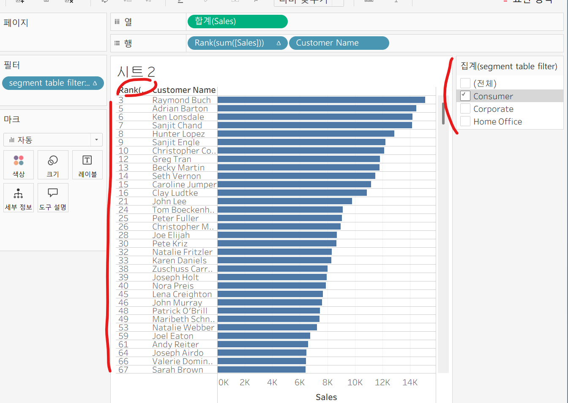
Task: Click the Joseph Airdo row label
Action: click(x=178, y=353)
